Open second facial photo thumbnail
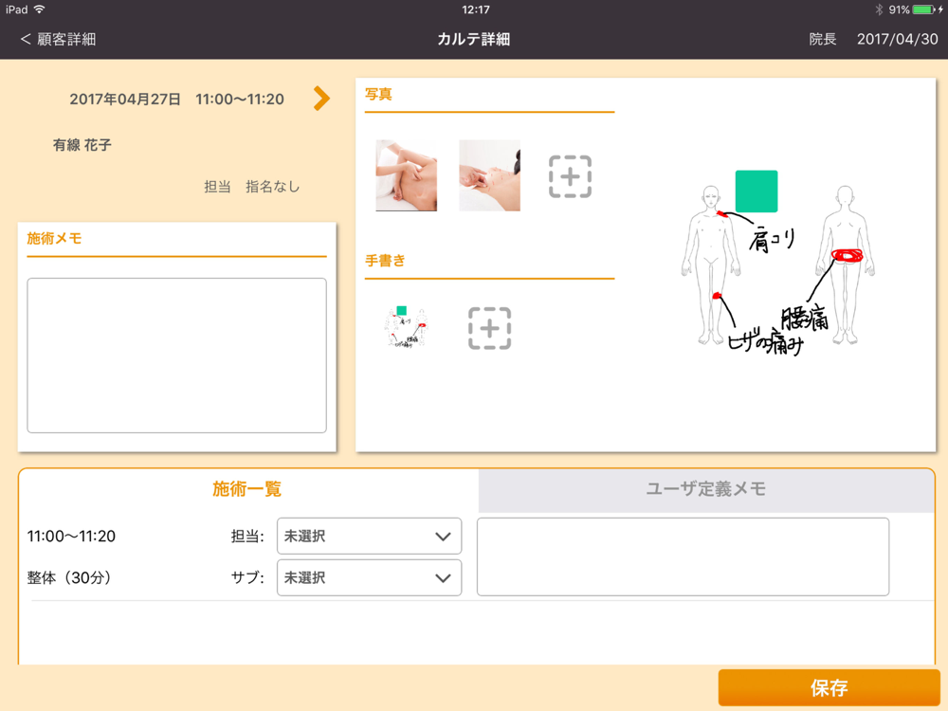Image resolution: width=948 pixels, height=711 pixels. pyautogui.click(x=489, y=175)
